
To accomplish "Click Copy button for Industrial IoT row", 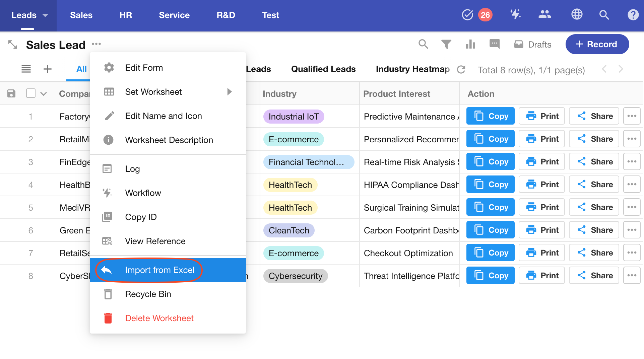I will pyautogui.click(x=490, y=116).
